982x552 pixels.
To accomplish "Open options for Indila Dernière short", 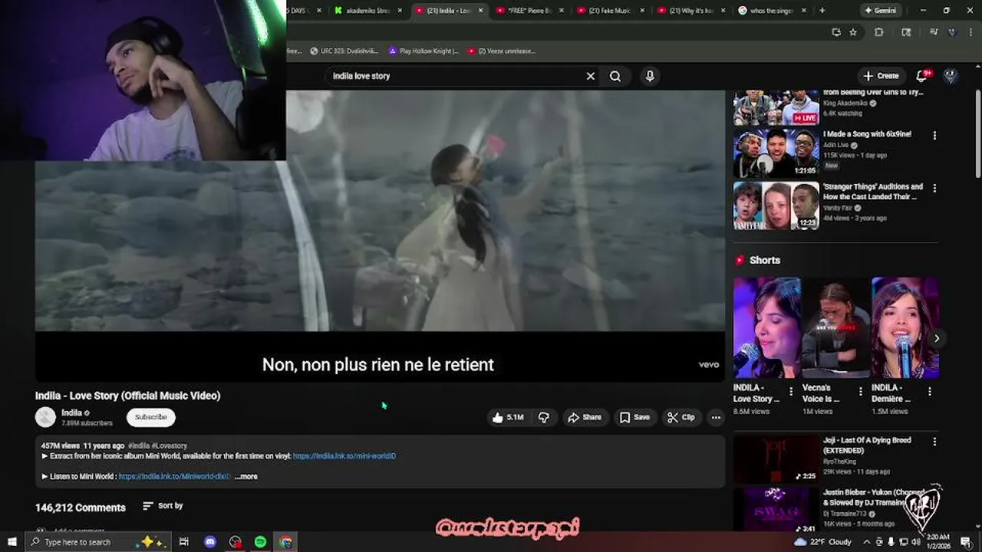I will (929, 391).
